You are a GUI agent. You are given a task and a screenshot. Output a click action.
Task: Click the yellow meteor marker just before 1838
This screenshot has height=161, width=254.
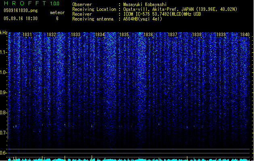click(187, 127)
